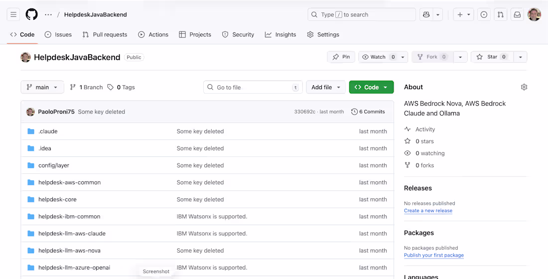Expand the green Code dropdown
This screenshot has width=548, height=279.
[371, 87]
